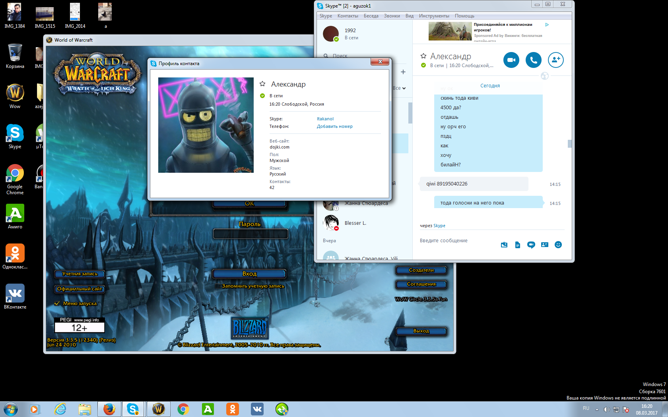
Task: Start a video call with Александр
Action: click(x=511, y=60)
